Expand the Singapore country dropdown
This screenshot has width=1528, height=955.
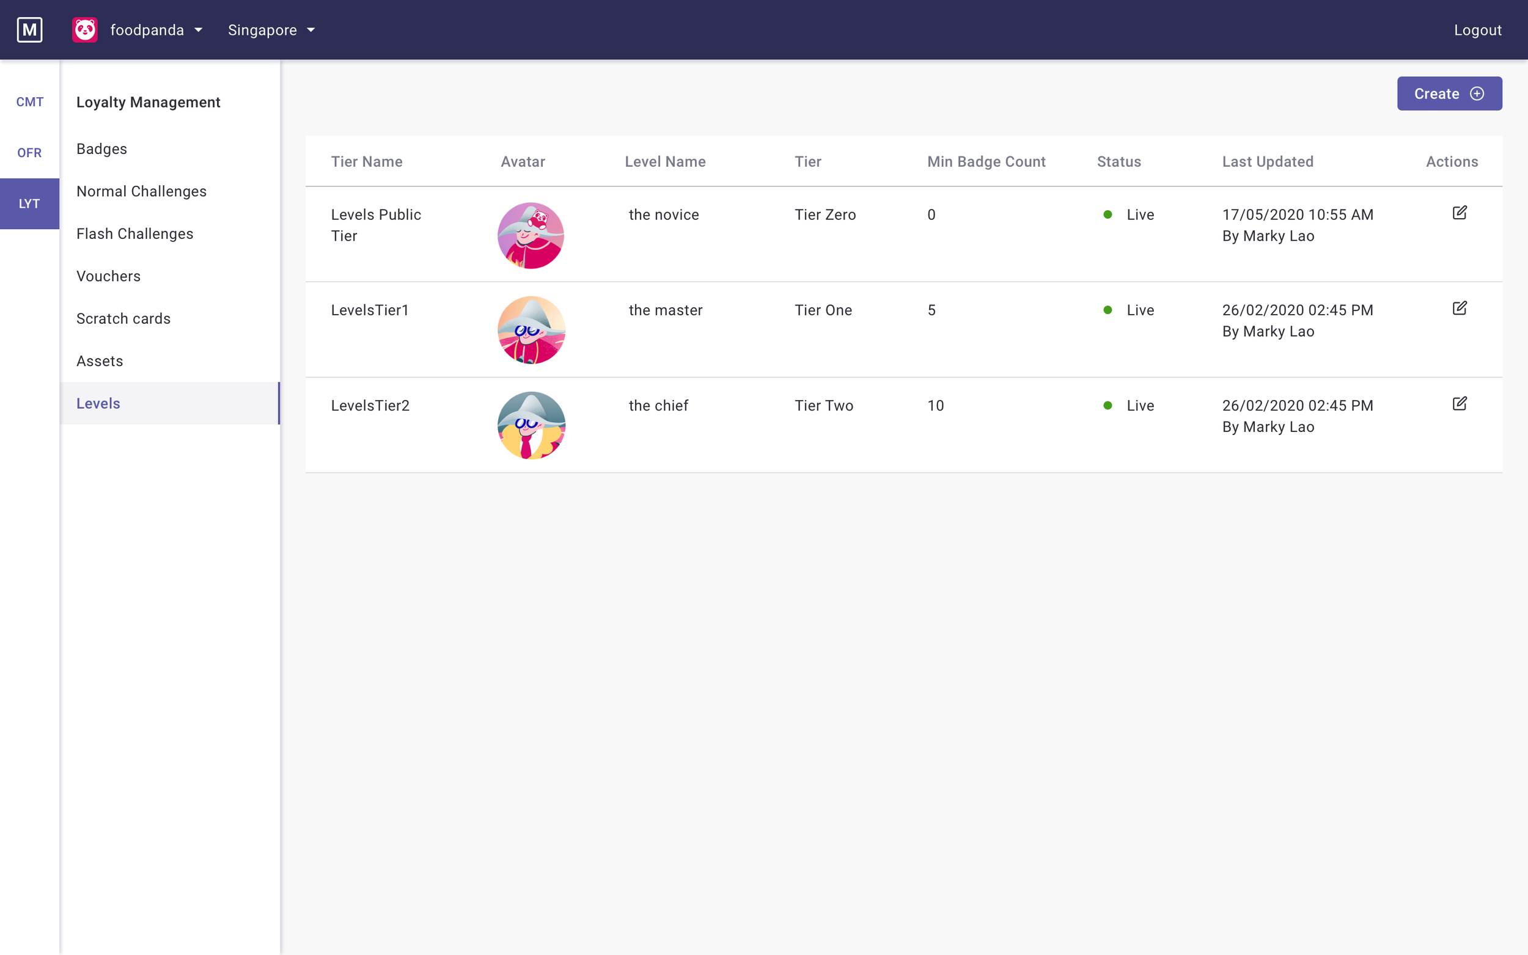[271, 30]
